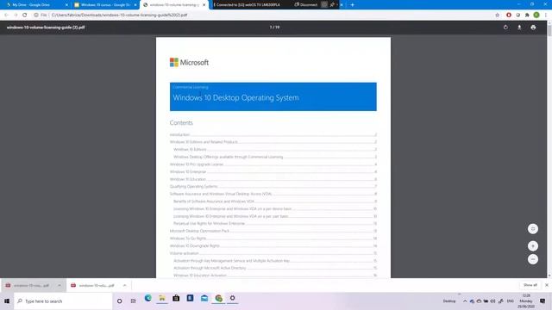
Task: Open Windows 10 Education contents entry
Action: tap(273, 179)
